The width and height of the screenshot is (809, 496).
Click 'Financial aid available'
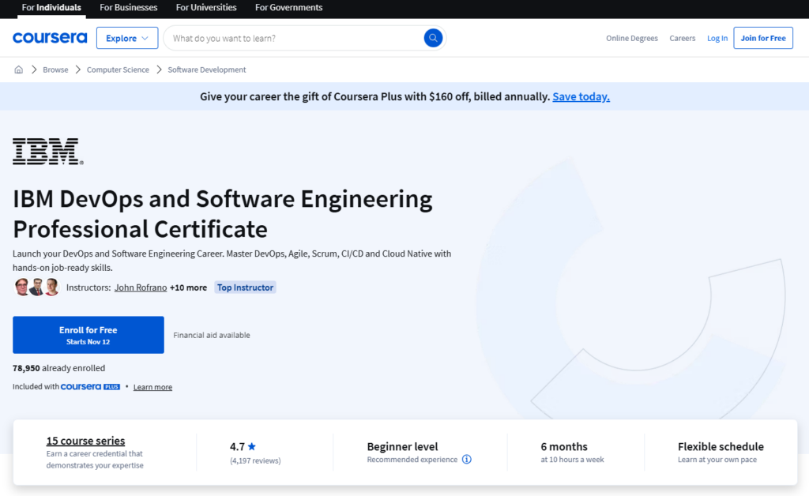[212, 335]
